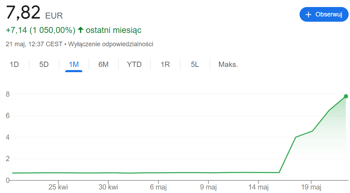Click the plus icon in Obserwuj button

click(x=308, y=15)
